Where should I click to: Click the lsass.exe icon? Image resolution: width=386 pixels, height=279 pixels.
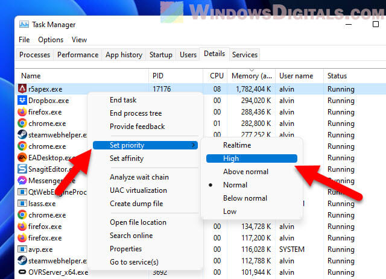click(22, 204)
